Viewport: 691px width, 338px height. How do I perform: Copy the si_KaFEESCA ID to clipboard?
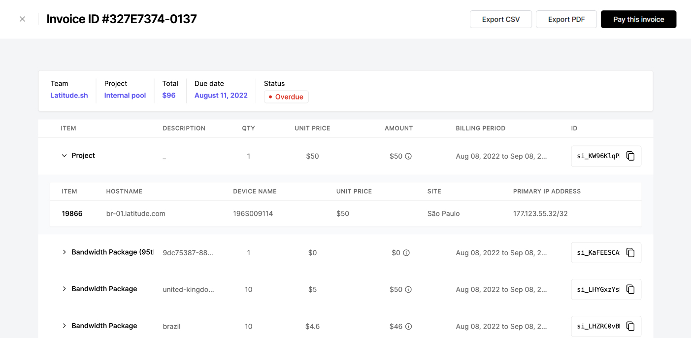630,252
